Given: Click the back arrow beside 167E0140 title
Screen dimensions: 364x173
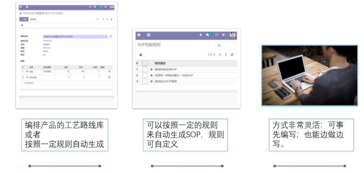Looking at the screenshot, I should point(21,13).
